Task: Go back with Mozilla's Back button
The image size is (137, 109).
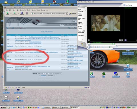Action: pos(8,13)
